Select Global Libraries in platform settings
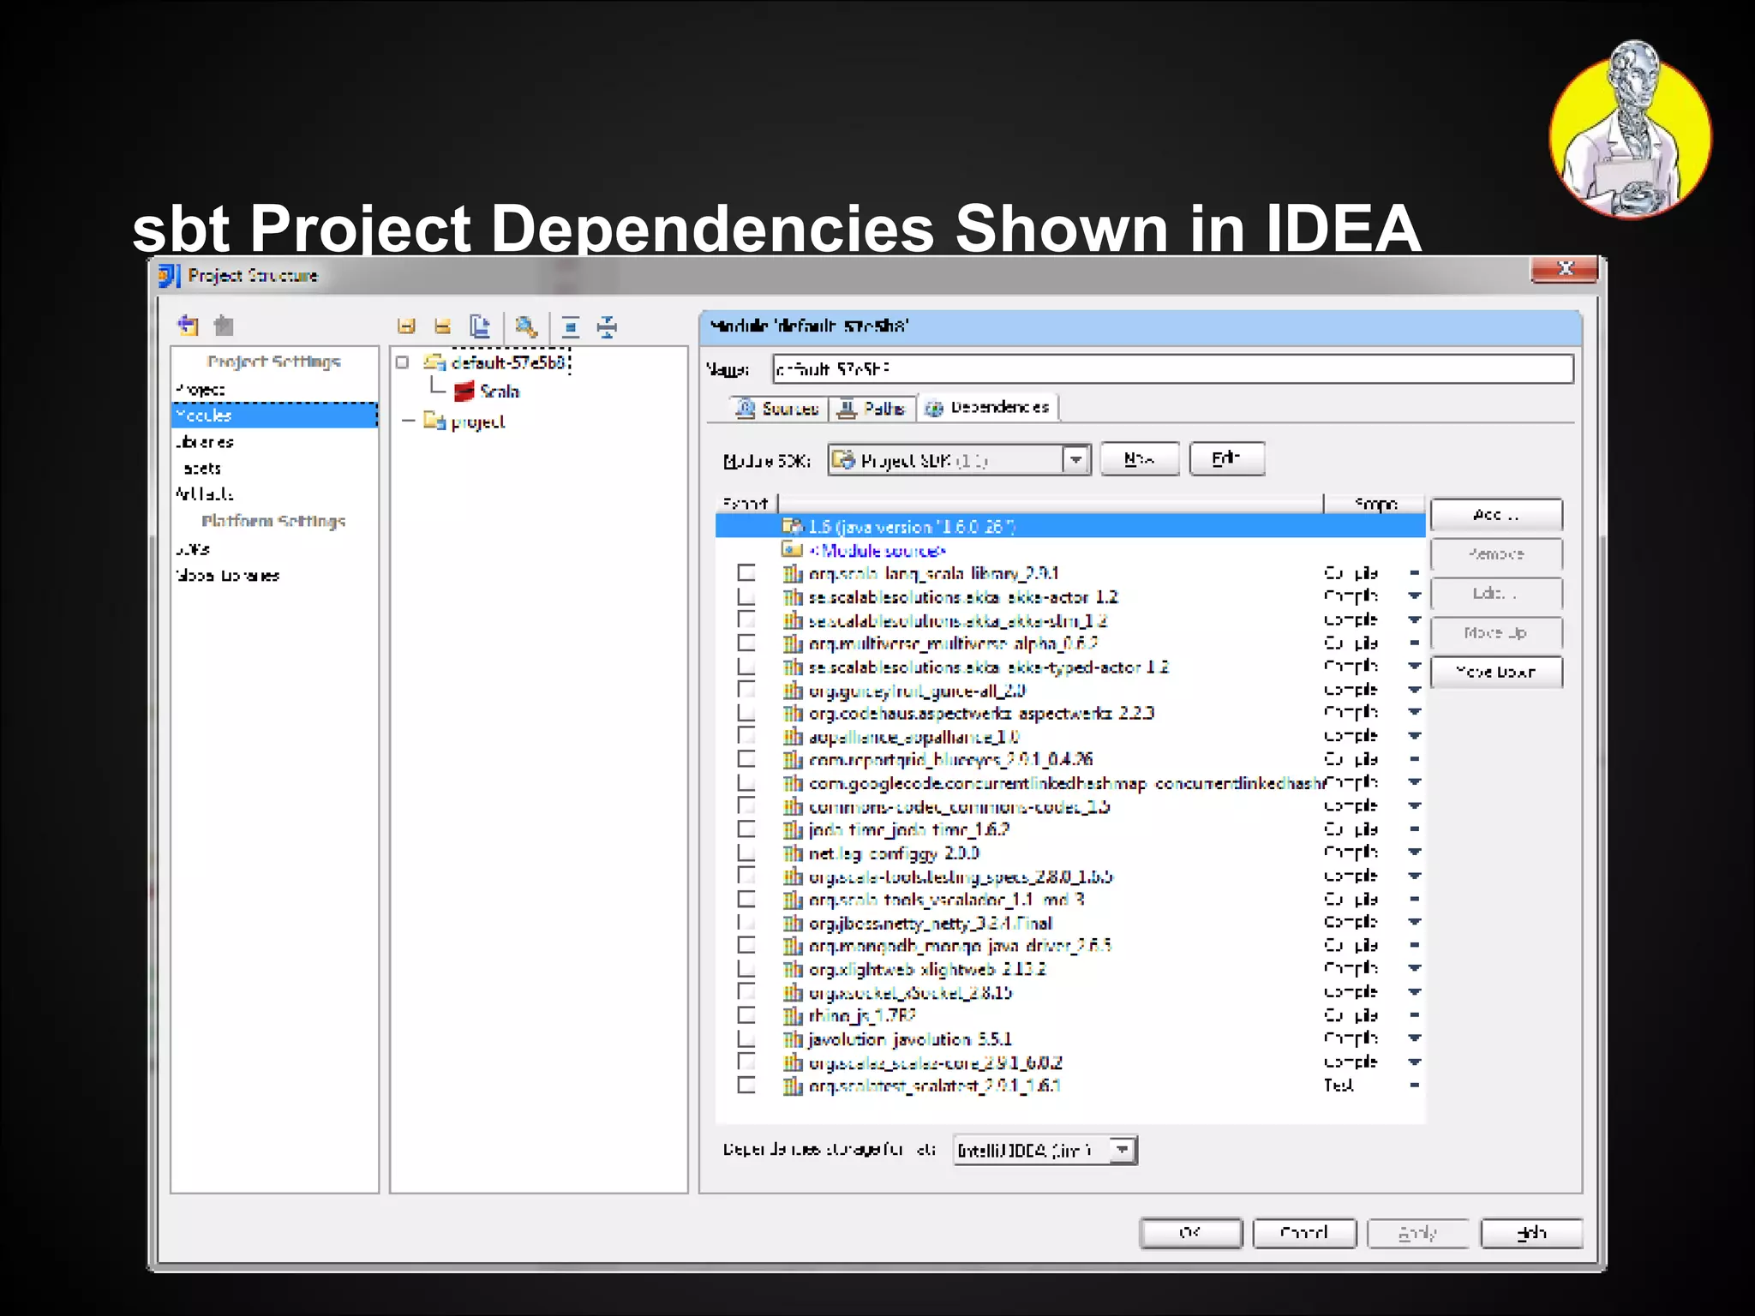Image resolution: width=1755 pixels, height=1316 pixels. point(228,575)
